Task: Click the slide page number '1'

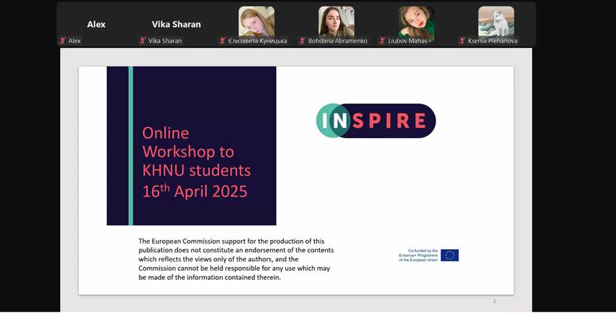Action: point(495,301)
